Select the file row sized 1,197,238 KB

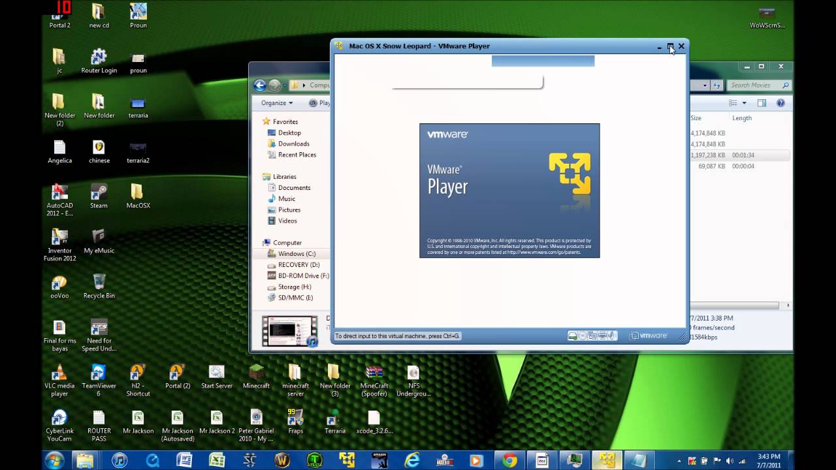tap(740, 155)
